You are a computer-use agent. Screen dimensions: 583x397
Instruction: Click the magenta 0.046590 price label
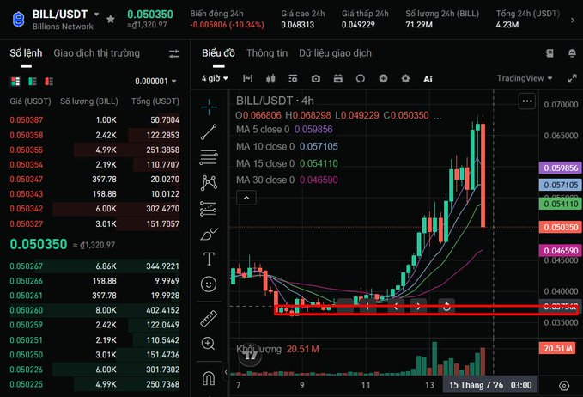click(x=561, y=251)
